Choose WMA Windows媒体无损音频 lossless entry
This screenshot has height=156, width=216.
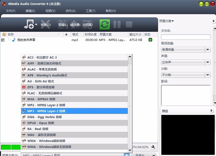point(75,147)
